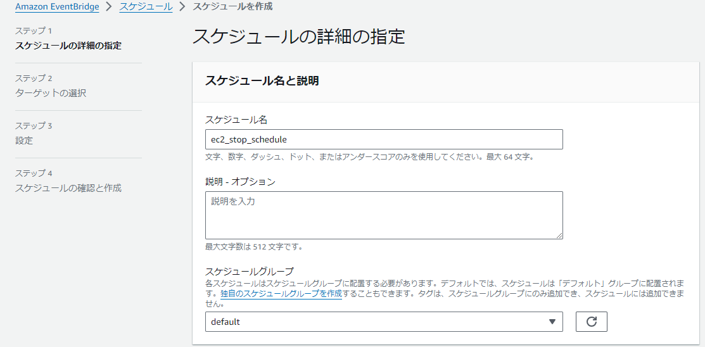Image resolution: width=705 pixels, height=347 pixels.
Task: Click the スケジュール名 input field
Action: [384, 139]
